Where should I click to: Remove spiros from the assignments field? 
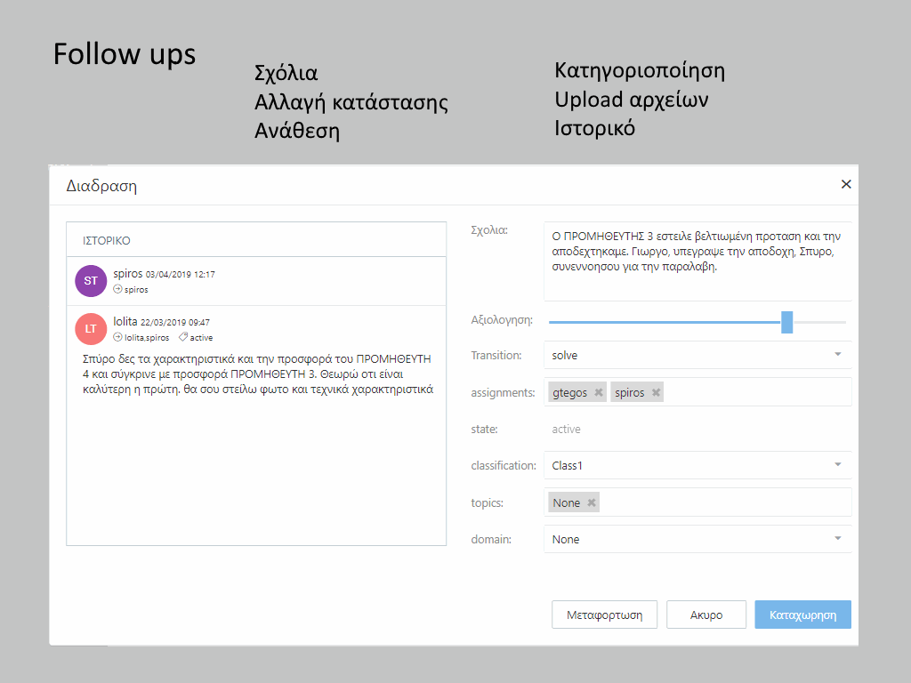tap(656, 392)
